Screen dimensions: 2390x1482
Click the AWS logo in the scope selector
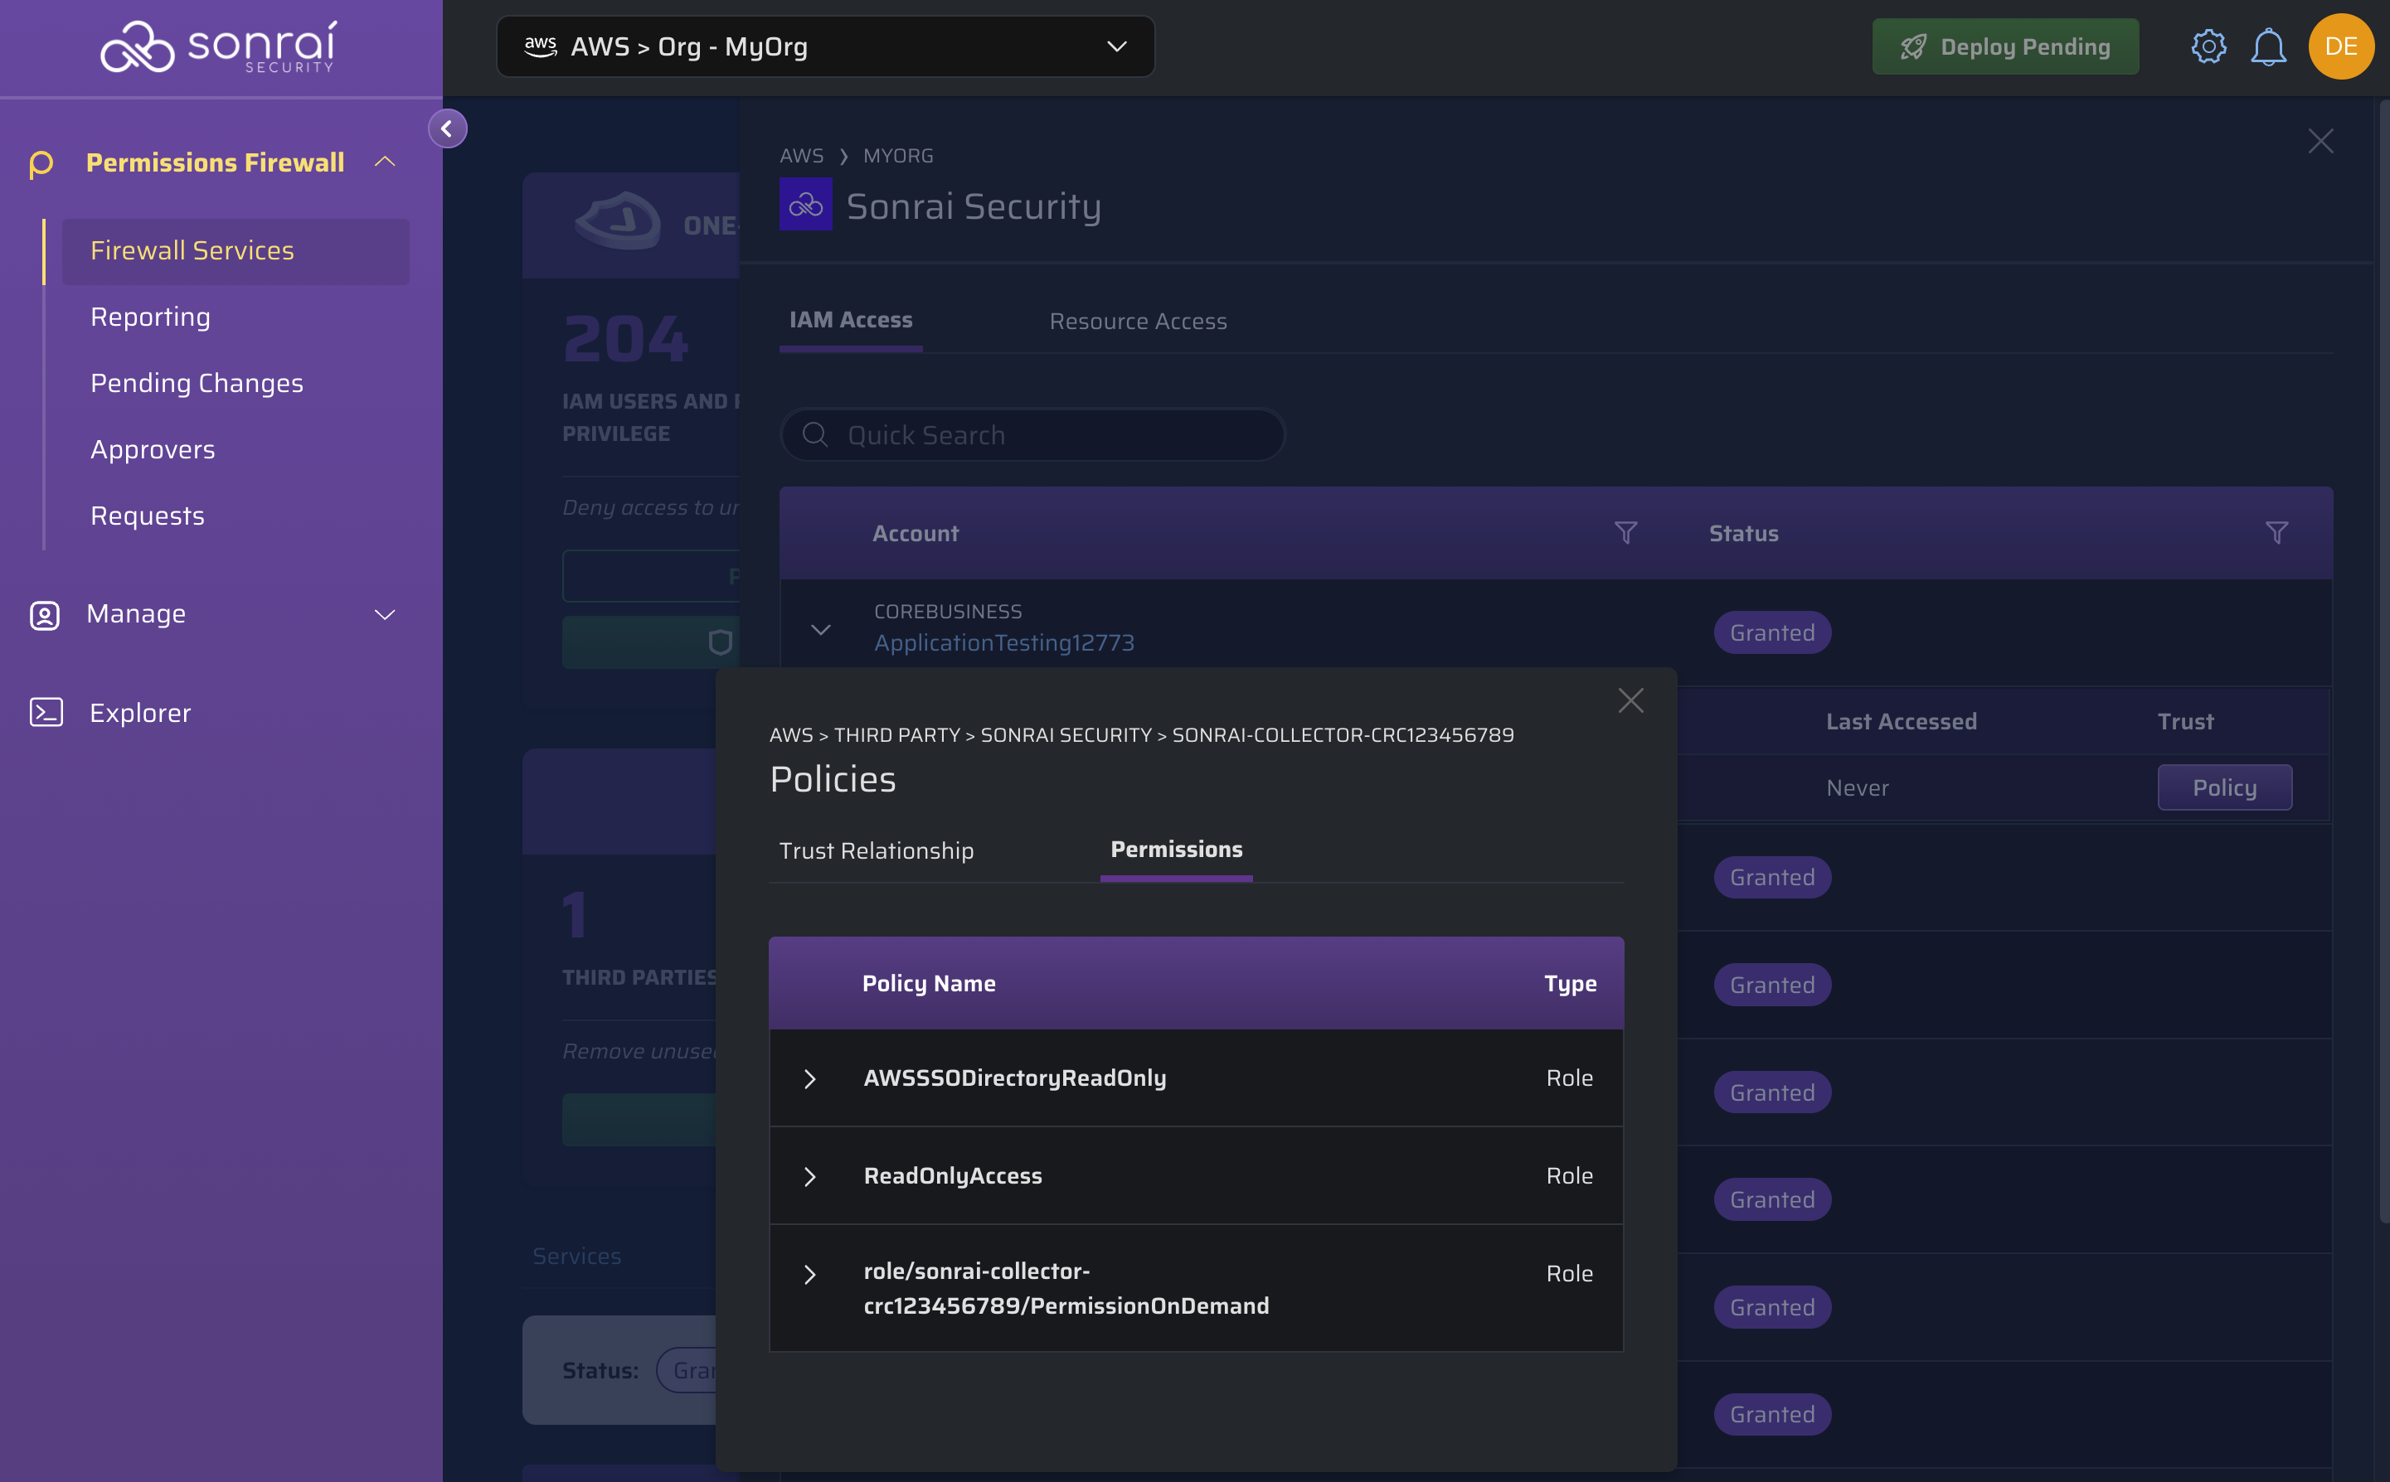[x=541, y=46]
